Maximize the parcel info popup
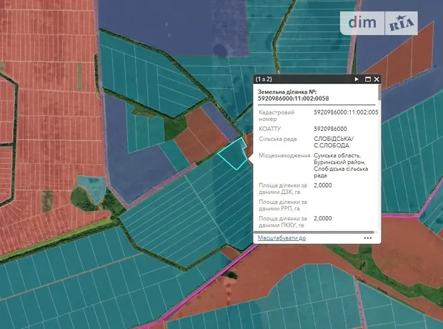443x329 pixels. coord(368,79)
